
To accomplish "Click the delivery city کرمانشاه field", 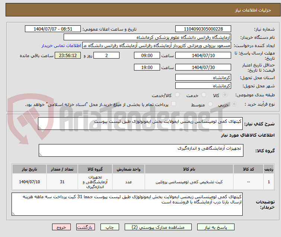I will (203, 85).
